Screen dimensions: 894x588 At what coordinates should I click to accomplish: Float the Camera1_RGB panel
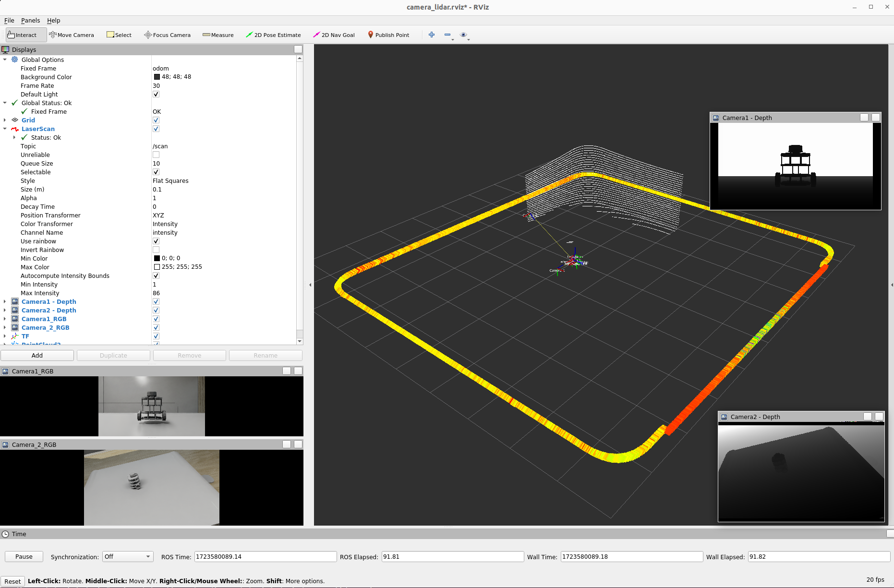click(x=287, y=371)
